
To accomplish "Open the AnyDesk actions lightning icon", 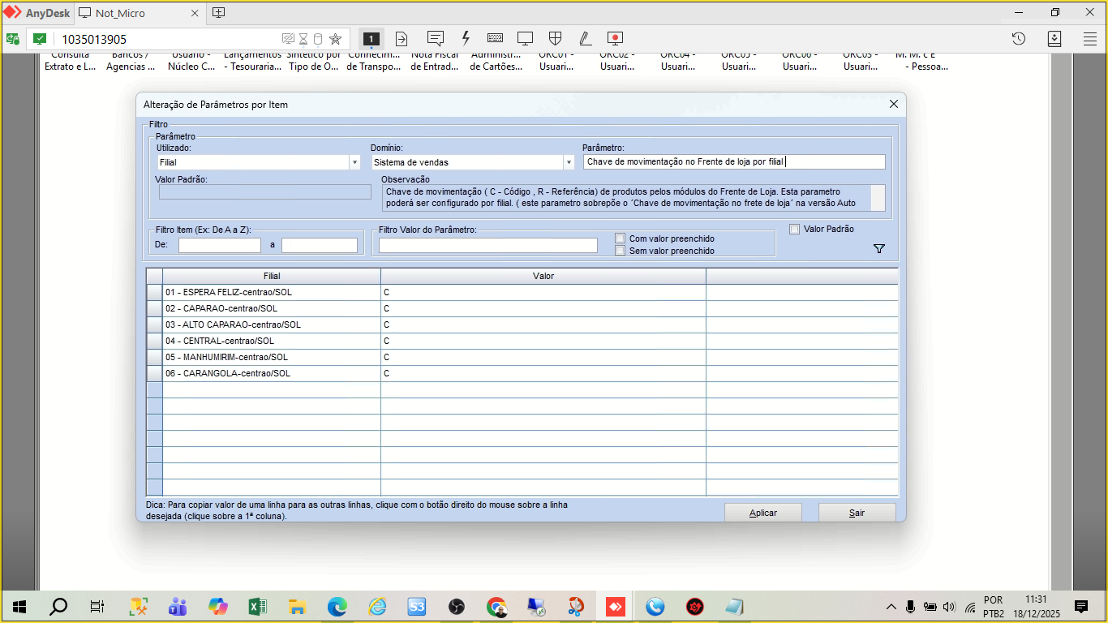I will tap(466, 38).
